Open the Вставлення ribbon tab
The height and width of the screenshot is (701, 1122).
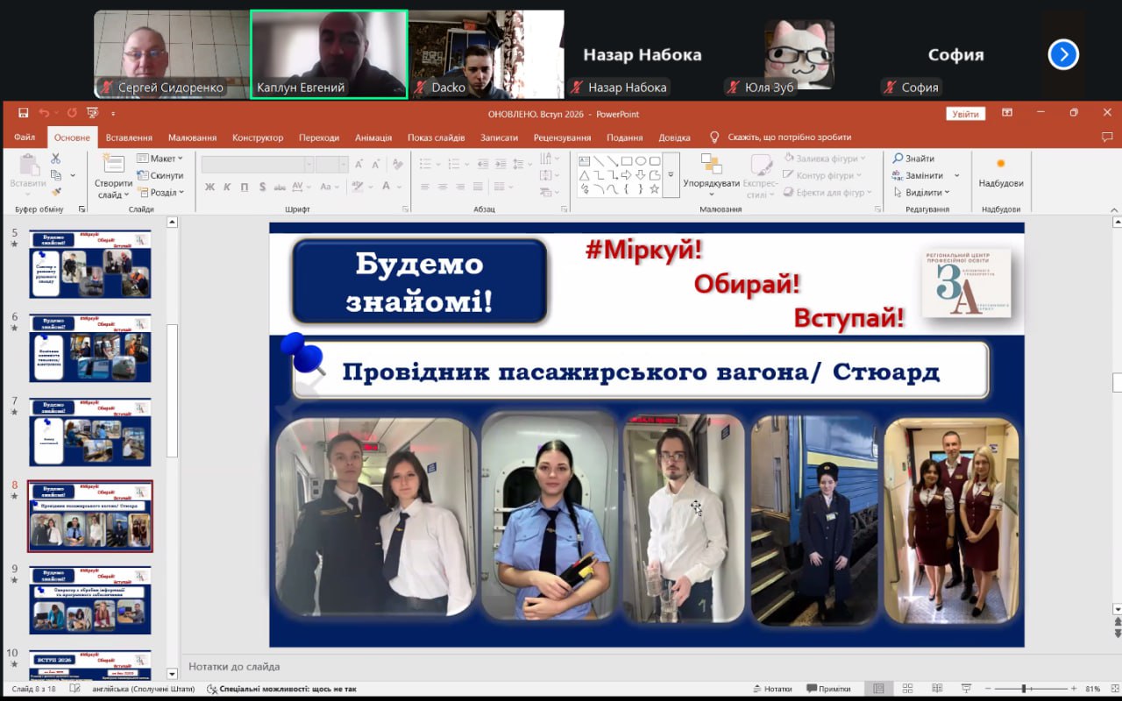click(129, 138)
